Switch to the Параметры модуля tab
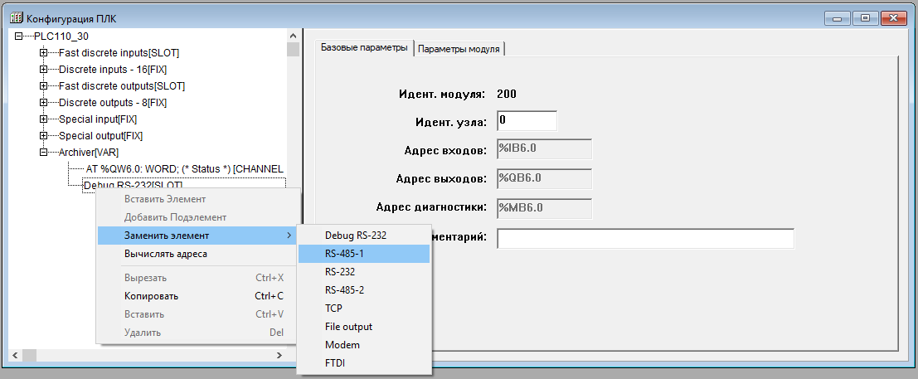Screen dimensions: 918x379 tap(459, 49)
